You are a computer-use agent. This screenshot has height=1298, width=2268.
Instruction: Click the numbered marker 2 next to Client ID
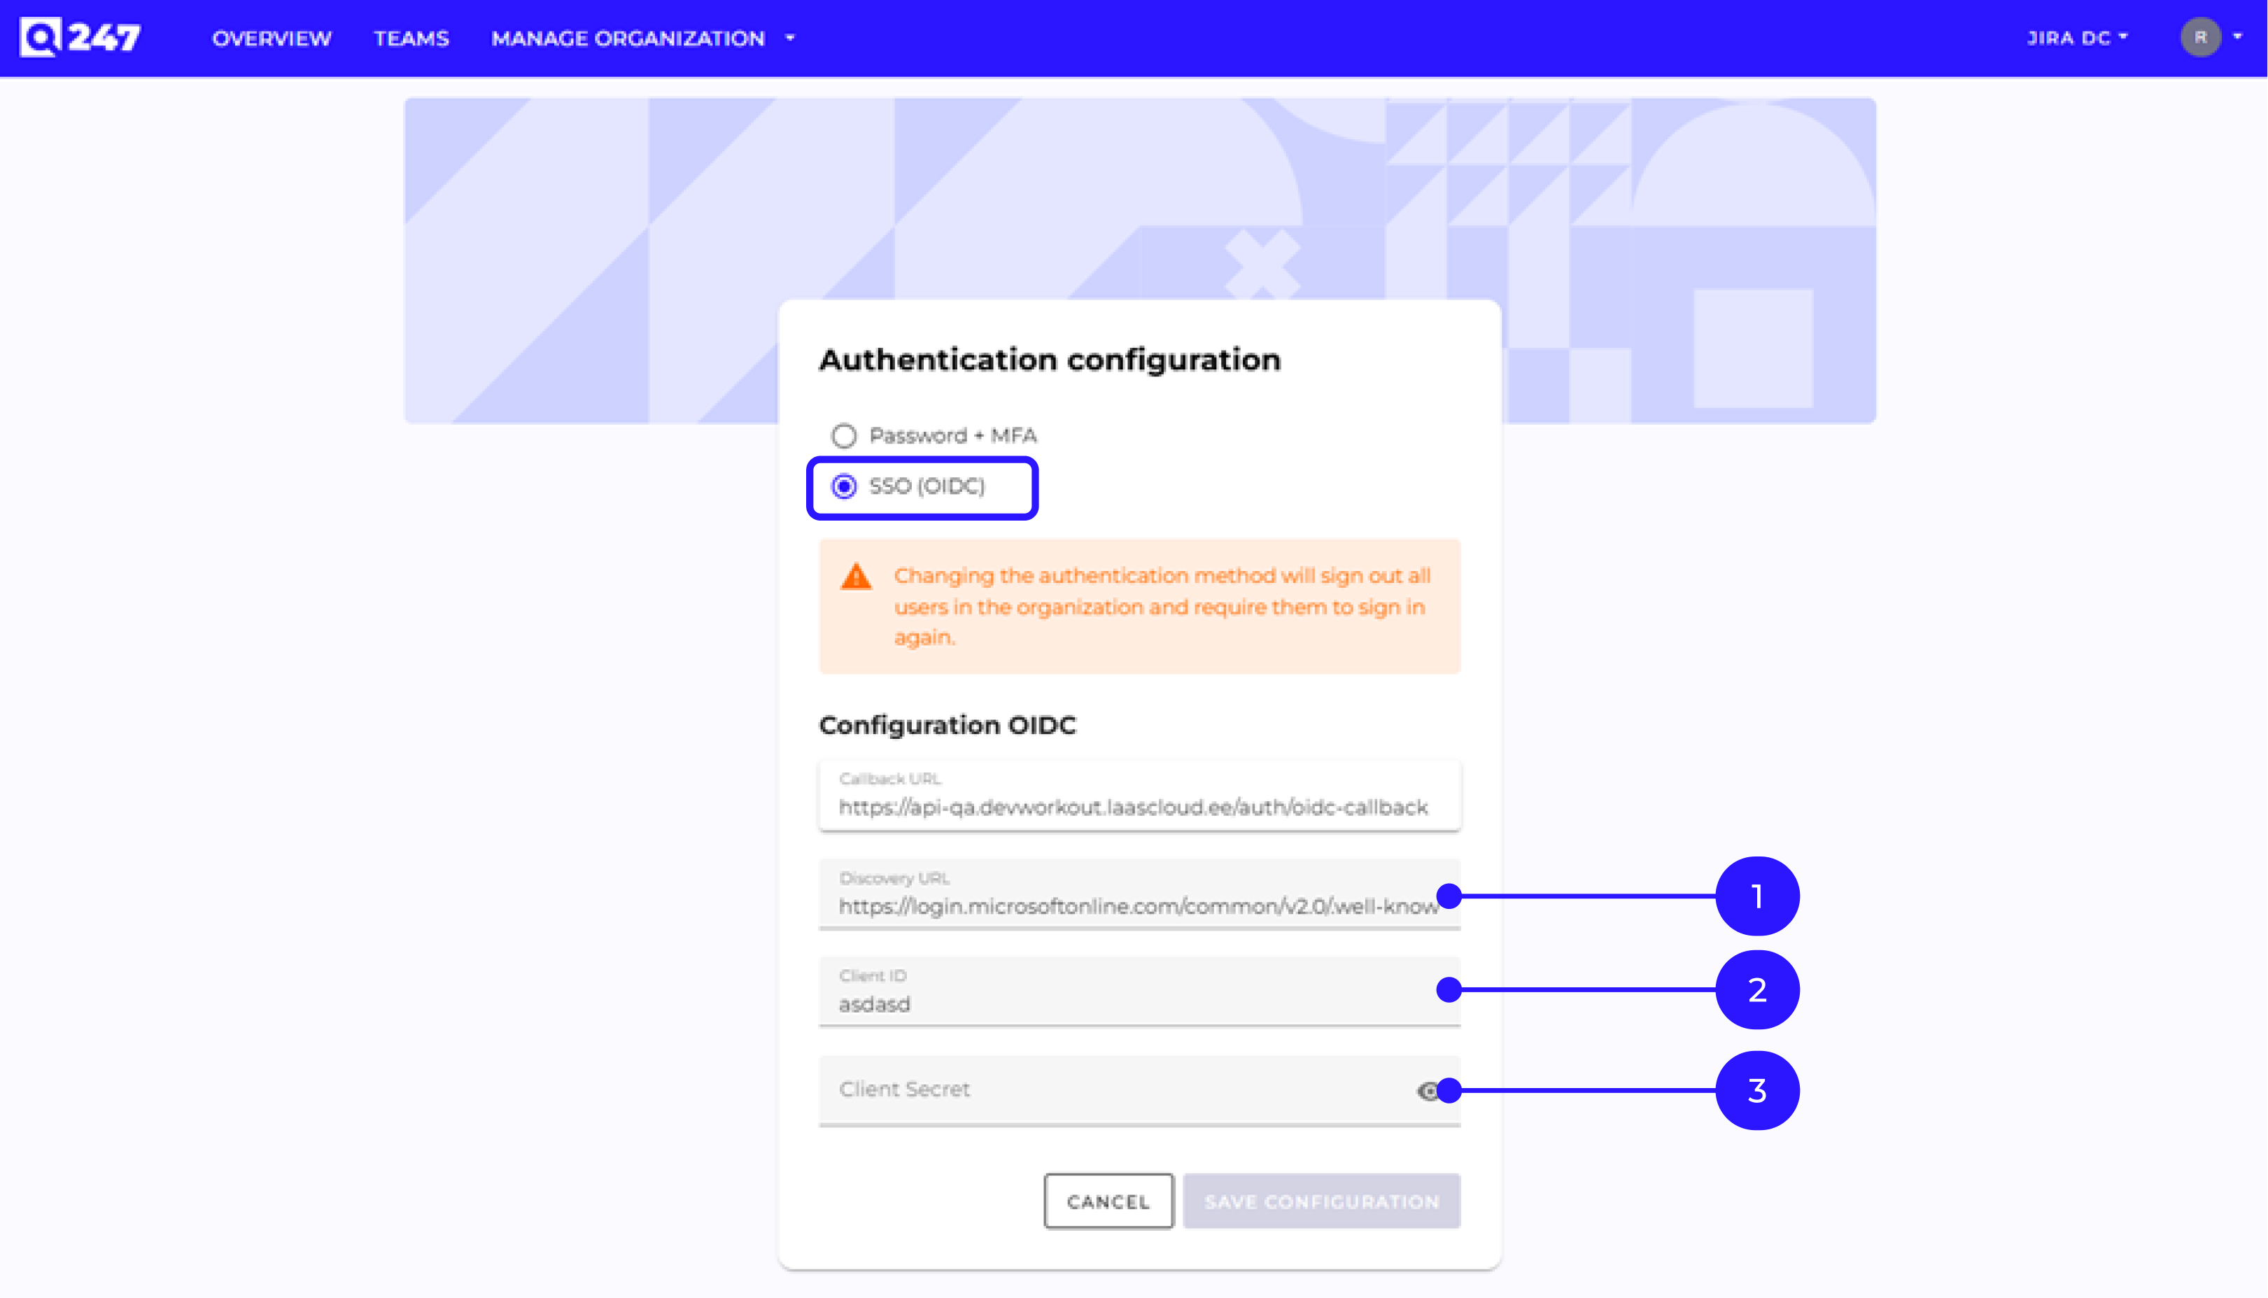(x=1756, y=989)
